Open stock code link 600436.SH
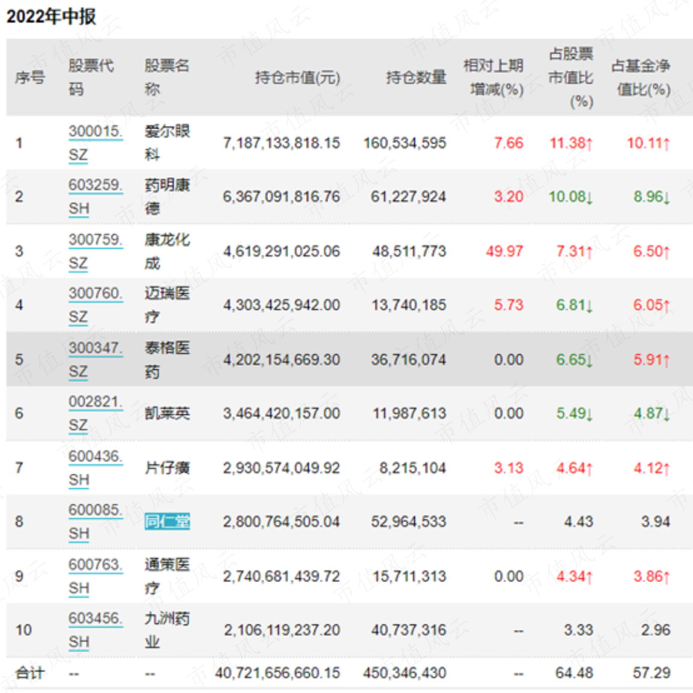The height and width of the screenshot is (693, 693). tap(95, 468)
